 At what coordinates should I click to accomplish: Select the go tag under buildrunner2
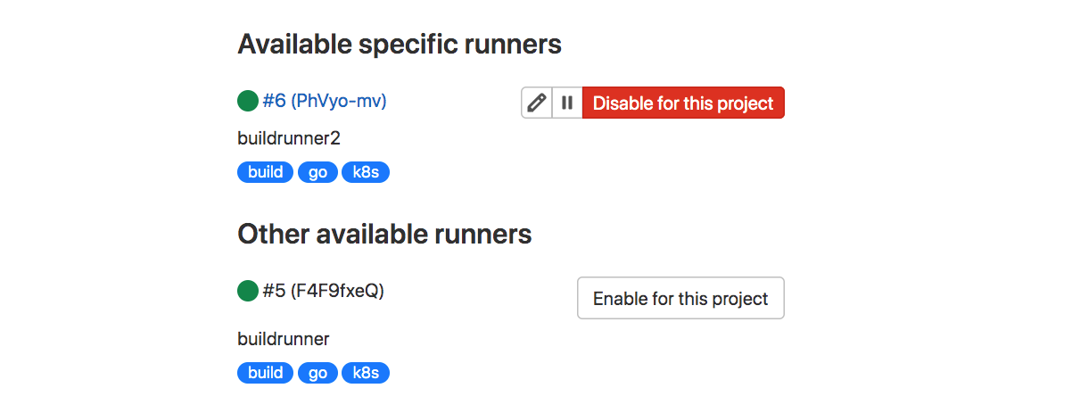click(318, 172)
